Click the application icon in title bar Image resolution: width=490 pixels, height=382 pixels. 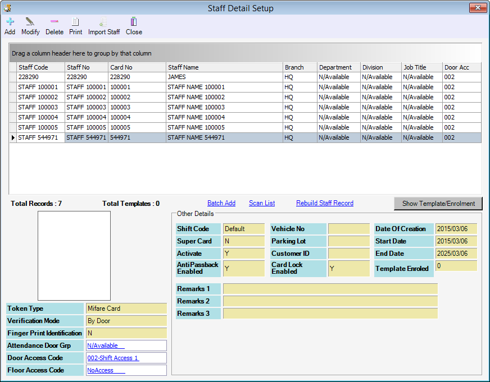(8, 8)
